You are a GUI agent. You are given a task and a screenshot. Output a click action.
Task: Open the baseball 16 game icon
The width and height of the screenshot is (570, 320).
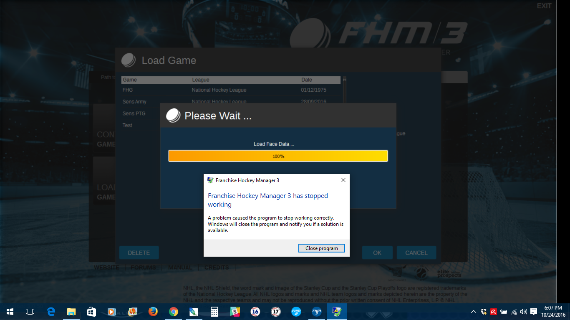tap(255, 312)
